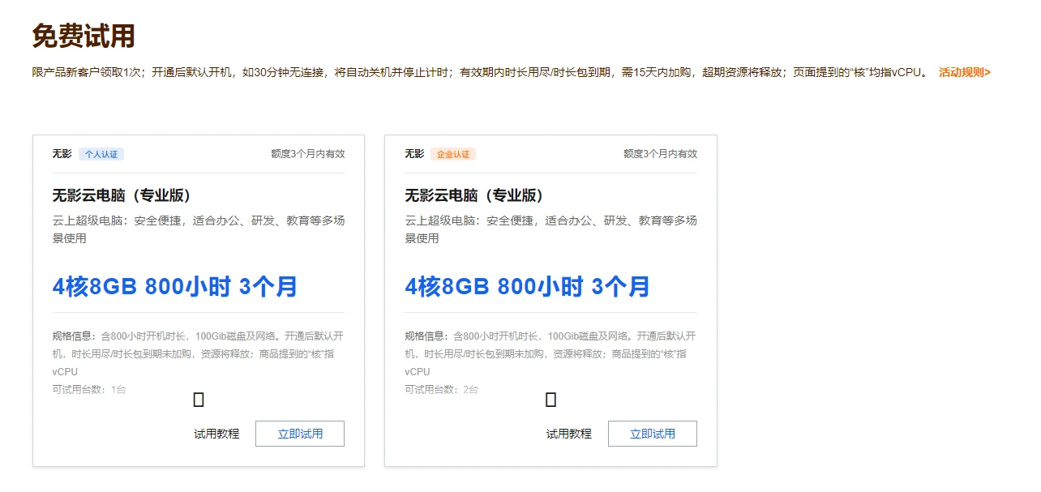This screenshot has height=492, width=1041.
Task: Open 试用教程 in the 个人认证 card
Action: (x=216, y=434)
